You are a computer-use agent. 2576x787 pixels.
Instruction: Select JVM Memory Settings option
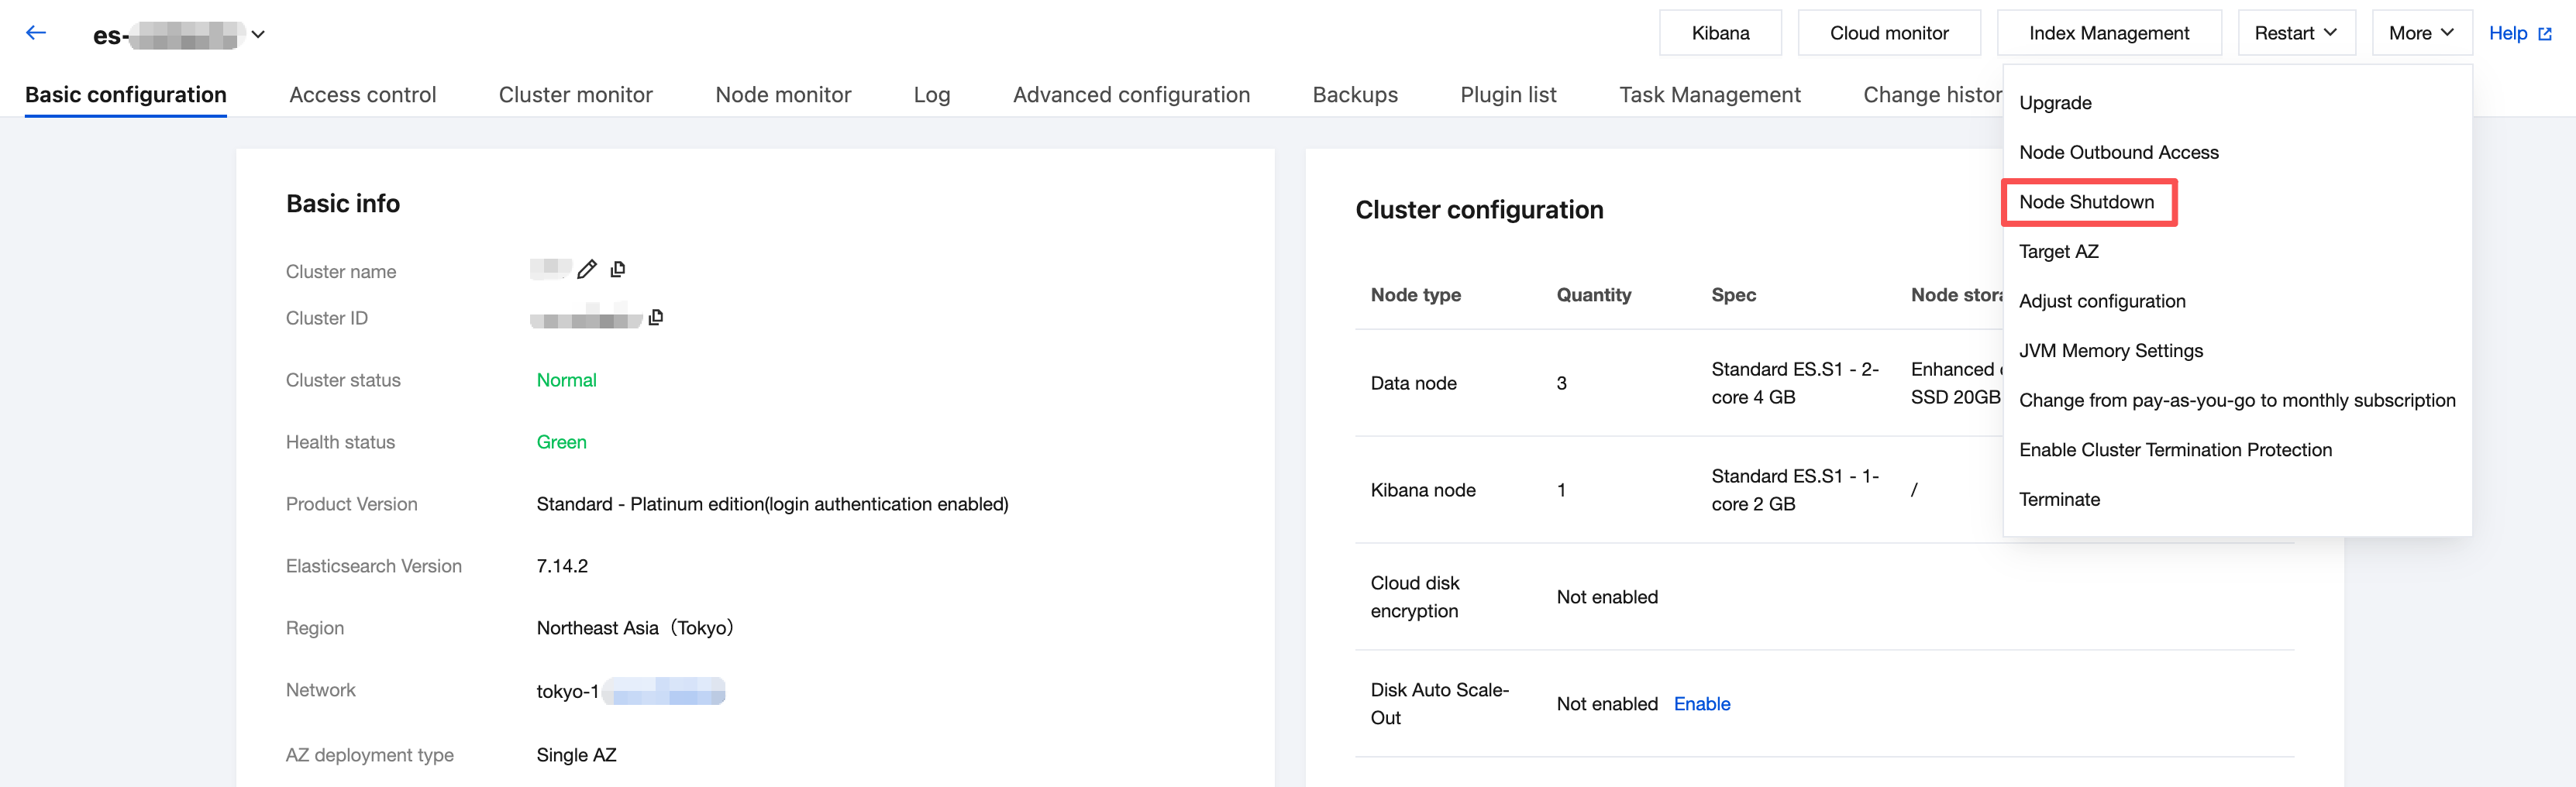[x=2110, y=351]
